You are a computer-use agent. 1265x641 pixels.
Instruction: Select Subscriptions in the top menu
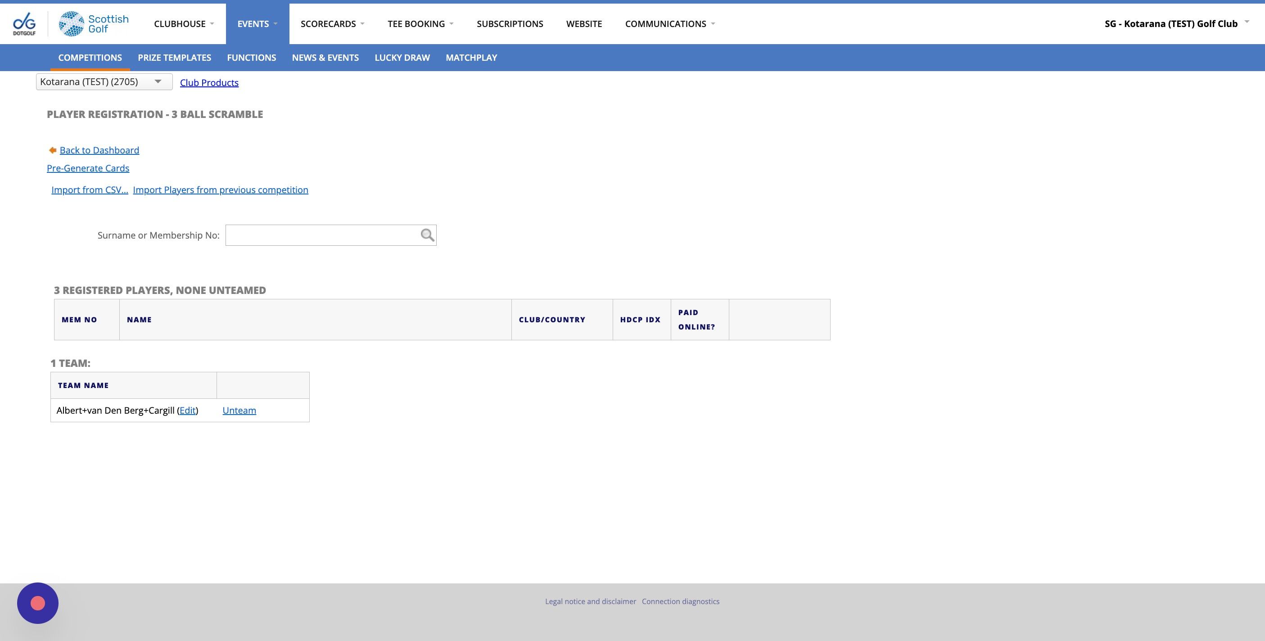coord(509,23)
